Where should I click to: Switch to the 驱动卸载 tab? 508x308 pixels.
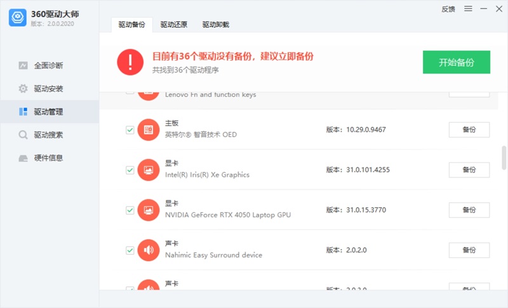(216, 25)
